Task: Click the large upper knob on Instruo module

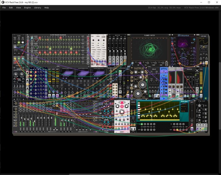Action: tap(143, 85)
